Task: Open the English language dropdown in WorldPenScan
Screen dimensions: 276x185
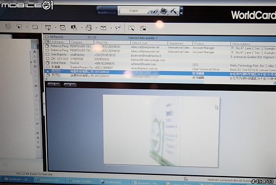Action: pos(134,11)
